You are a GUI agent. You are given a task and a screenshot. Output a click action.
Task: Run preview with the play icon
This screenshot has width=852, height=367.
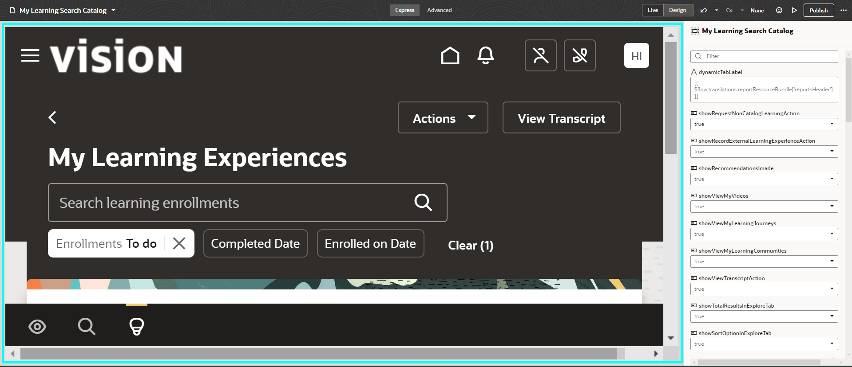point(794,10)
